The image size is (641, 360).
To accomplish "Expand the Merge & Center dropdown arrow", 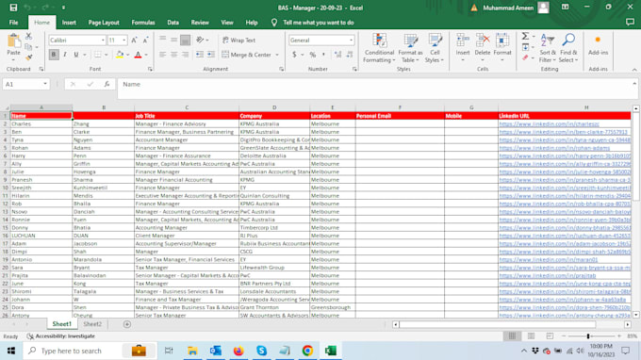I will tap(277, 55).
